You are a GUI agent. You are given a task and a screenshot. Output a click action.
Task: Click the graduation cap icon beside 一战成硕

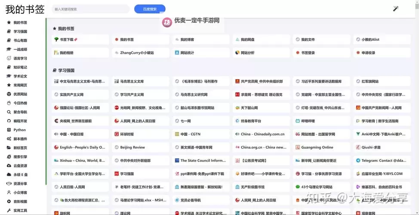(9, 49)
